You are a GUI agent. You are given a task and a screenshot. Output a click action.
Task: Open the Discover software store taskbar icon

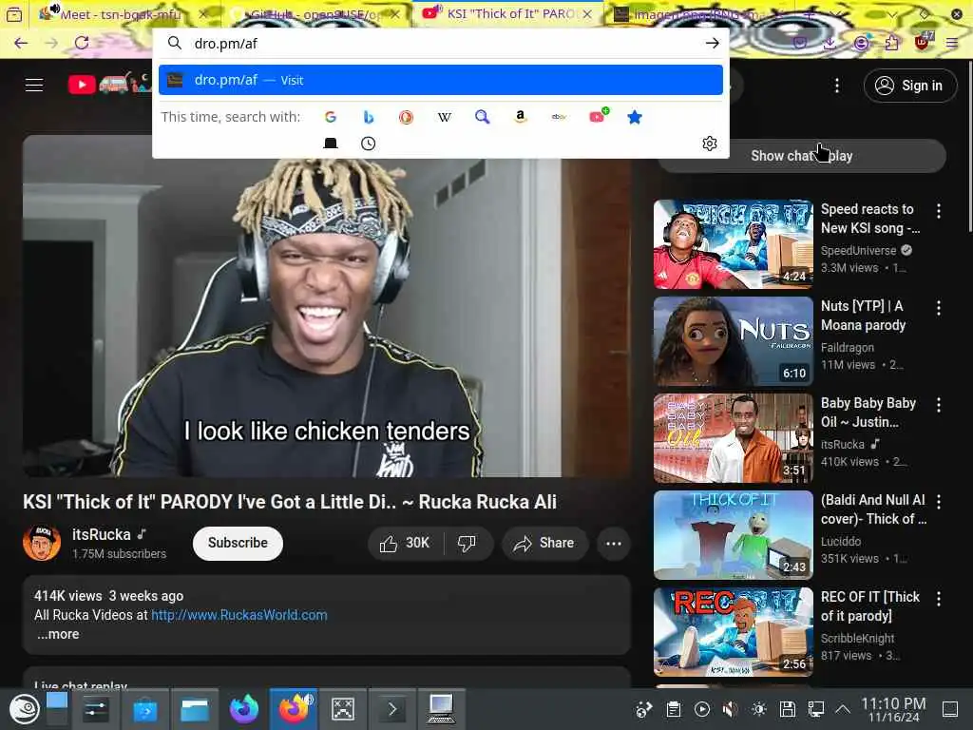(145, 708)
